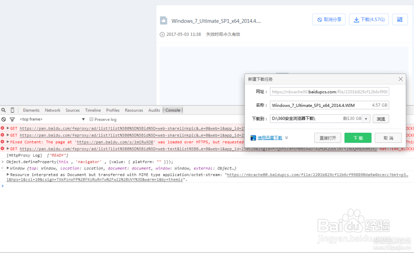This screenshot has height=253, width=414.
Task: Click the 浏览 browse button
Action: click(381, 119)
